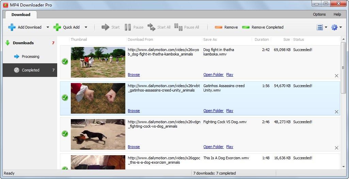Click the blue settings gear icon
Viewport: 349px width, 179px height.
click(334, 27)
